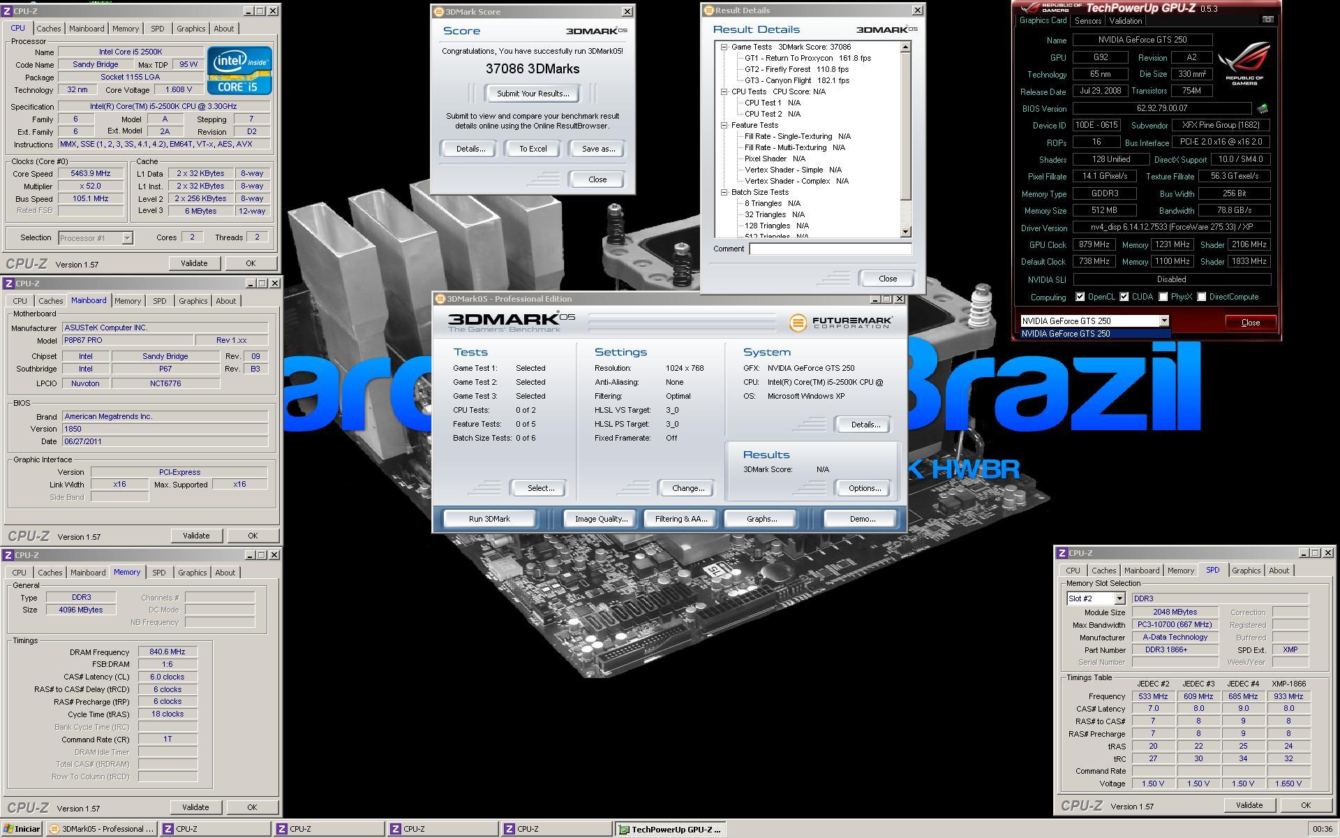Select NVIDIA GeForce GTS 250 from dropdown list
The image size is (1340, 838).
point(1094,334)
